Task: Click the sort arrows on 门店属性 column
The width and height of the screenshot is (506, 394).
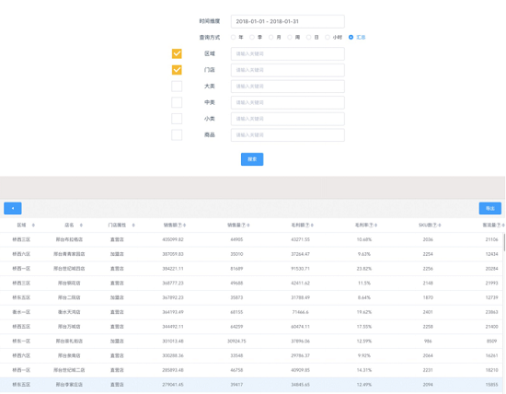Action: point(133,226)
